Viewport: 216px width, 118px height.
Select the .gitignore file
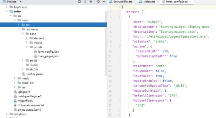[x=24, y=92]
